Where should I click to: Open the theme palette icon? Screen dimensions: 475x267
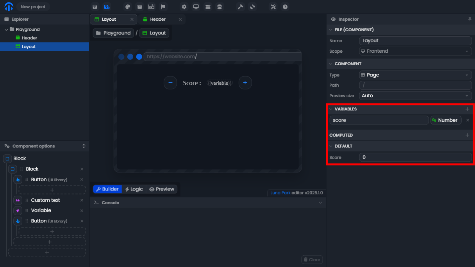pyautogui.click(x=127, y=7)
